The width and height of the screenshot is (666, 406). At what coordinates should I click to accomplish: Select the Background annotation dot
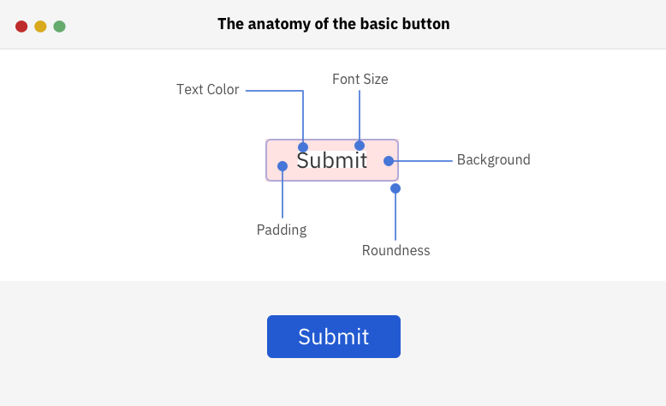coord(389,161)
